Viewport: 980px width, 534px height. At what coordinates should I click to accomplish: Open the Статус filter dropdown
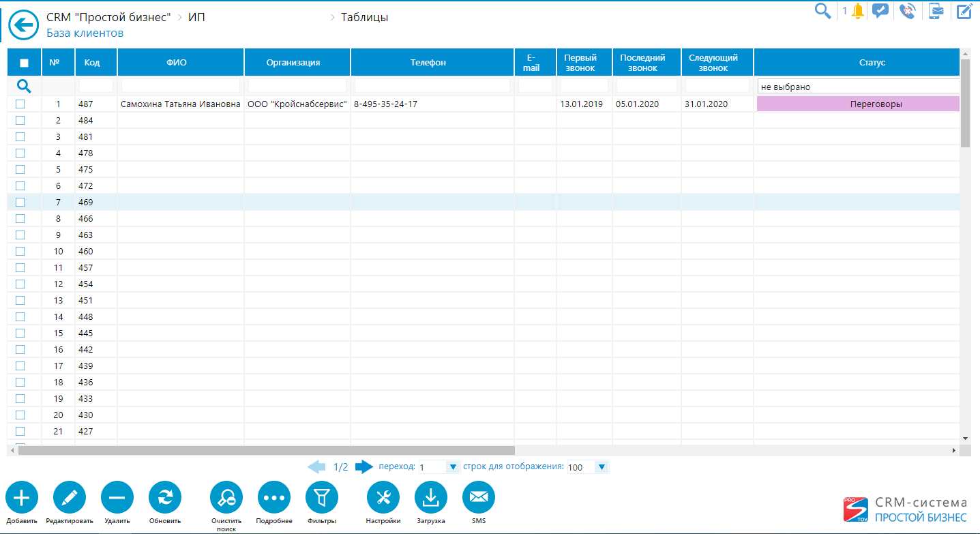point(858,87)
